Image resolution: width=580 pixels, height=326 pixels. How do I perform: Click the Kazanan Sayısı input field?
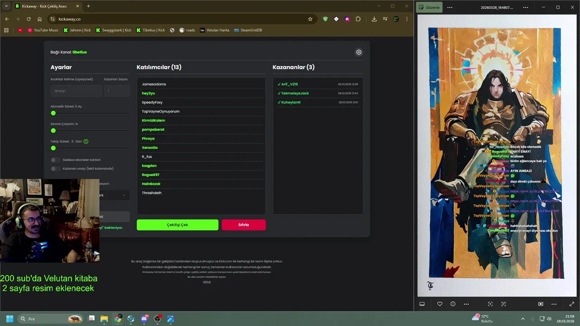pyautogui.click(x=117, y=91)
